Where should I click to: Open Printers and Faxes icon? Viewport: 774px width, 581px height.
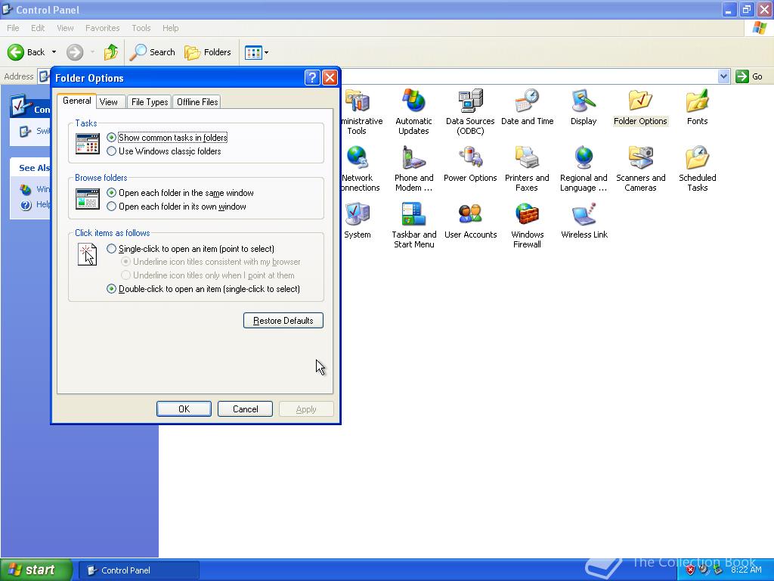click(x=527, y=169)
